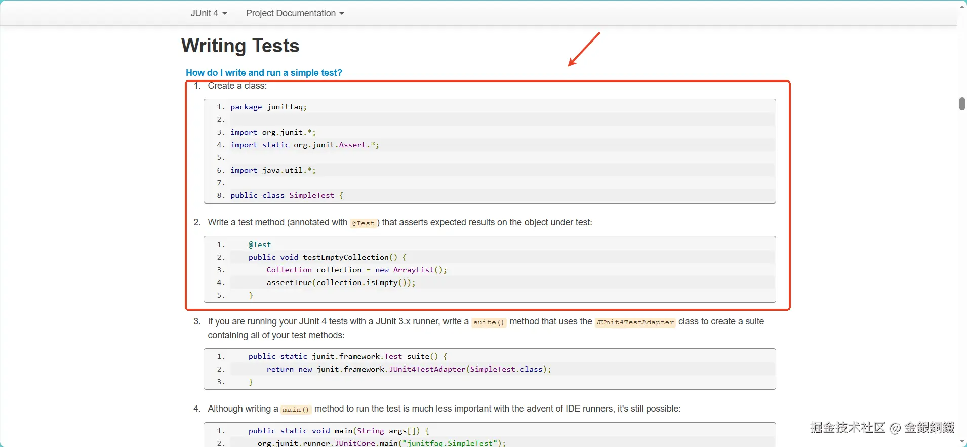
Task: Click the scrollbar up arrow
Action: pyautogui.click(x=962, y=7)
